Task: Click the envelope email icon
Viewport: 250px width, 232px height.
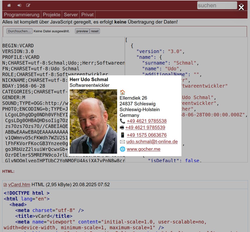Action: coord(122,142)
